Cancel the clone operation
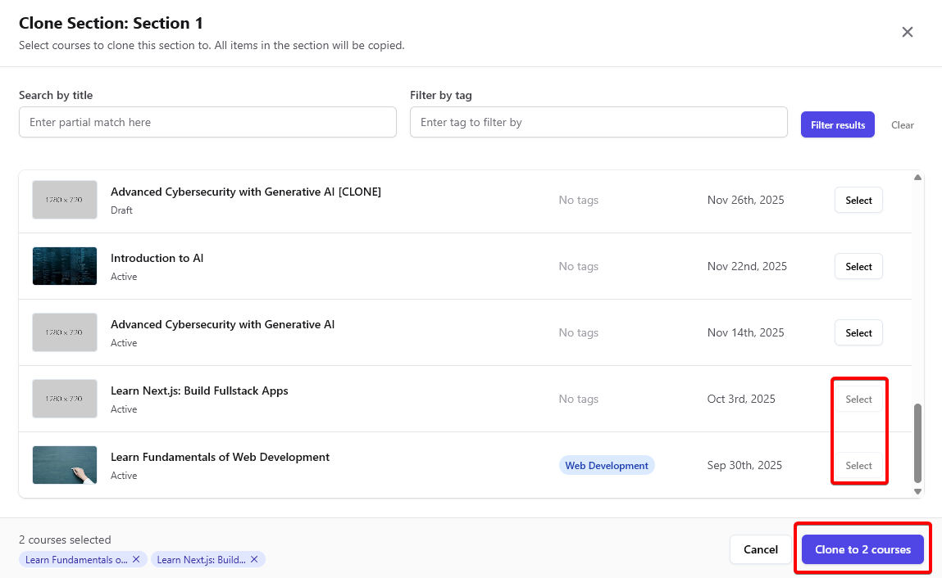This screenshot has width=942, height=578. pos(760,549)
